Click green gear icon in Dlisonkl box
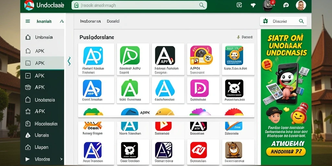 pos(265,21)
